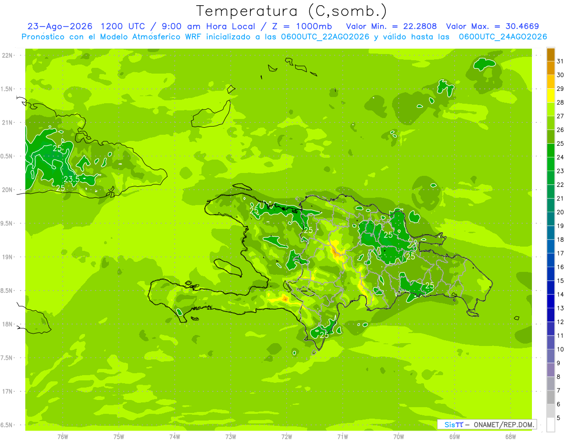Click the title "Temperatura (C,somb.)"
Screen dimensions: 573x443
pos(292,11)
